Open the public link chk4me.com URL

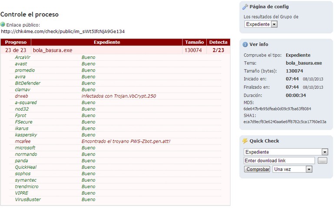[x=63, y=32]
